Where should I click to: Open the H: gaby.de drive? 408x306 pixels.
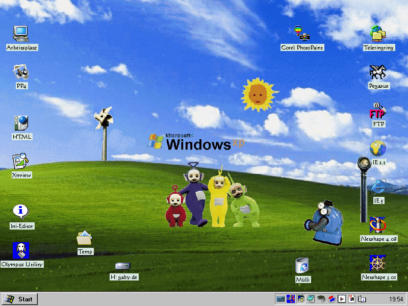click(124, 266)
